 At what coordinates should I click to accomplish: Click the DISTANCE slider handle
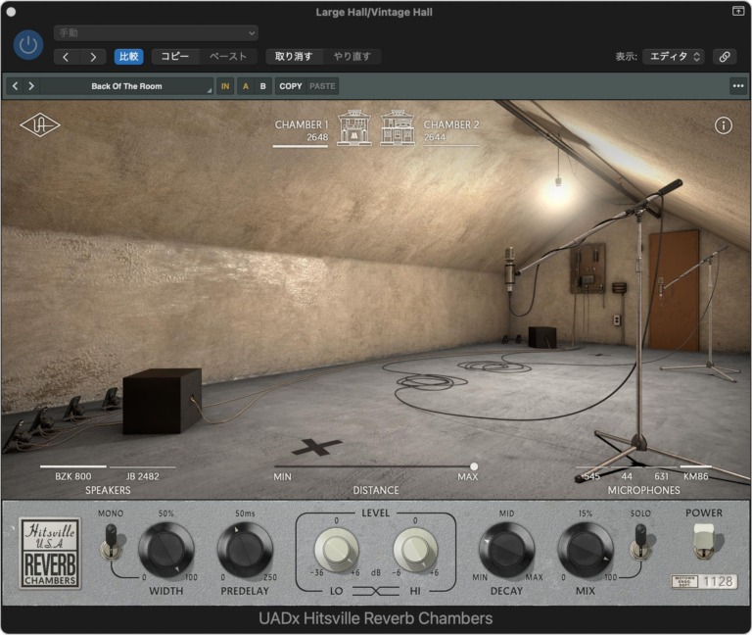[x=474, y=466]
